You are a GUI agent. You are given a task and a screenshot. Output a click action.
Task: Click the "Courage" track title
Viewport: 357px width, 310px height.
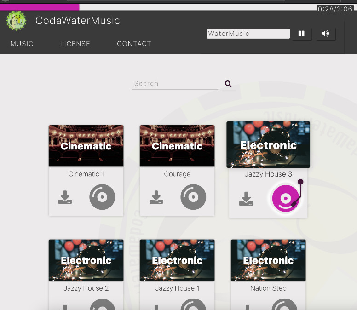[177, 174]
